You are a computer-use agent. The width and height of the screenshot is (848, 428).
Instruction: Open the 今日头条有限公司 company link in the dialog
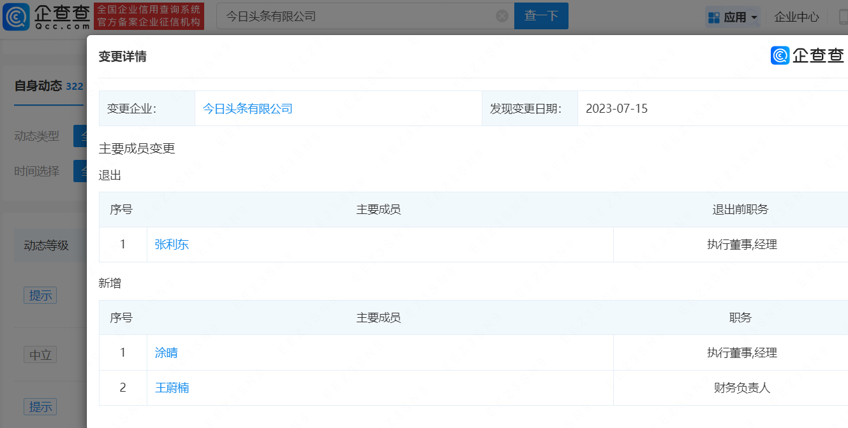248,108
